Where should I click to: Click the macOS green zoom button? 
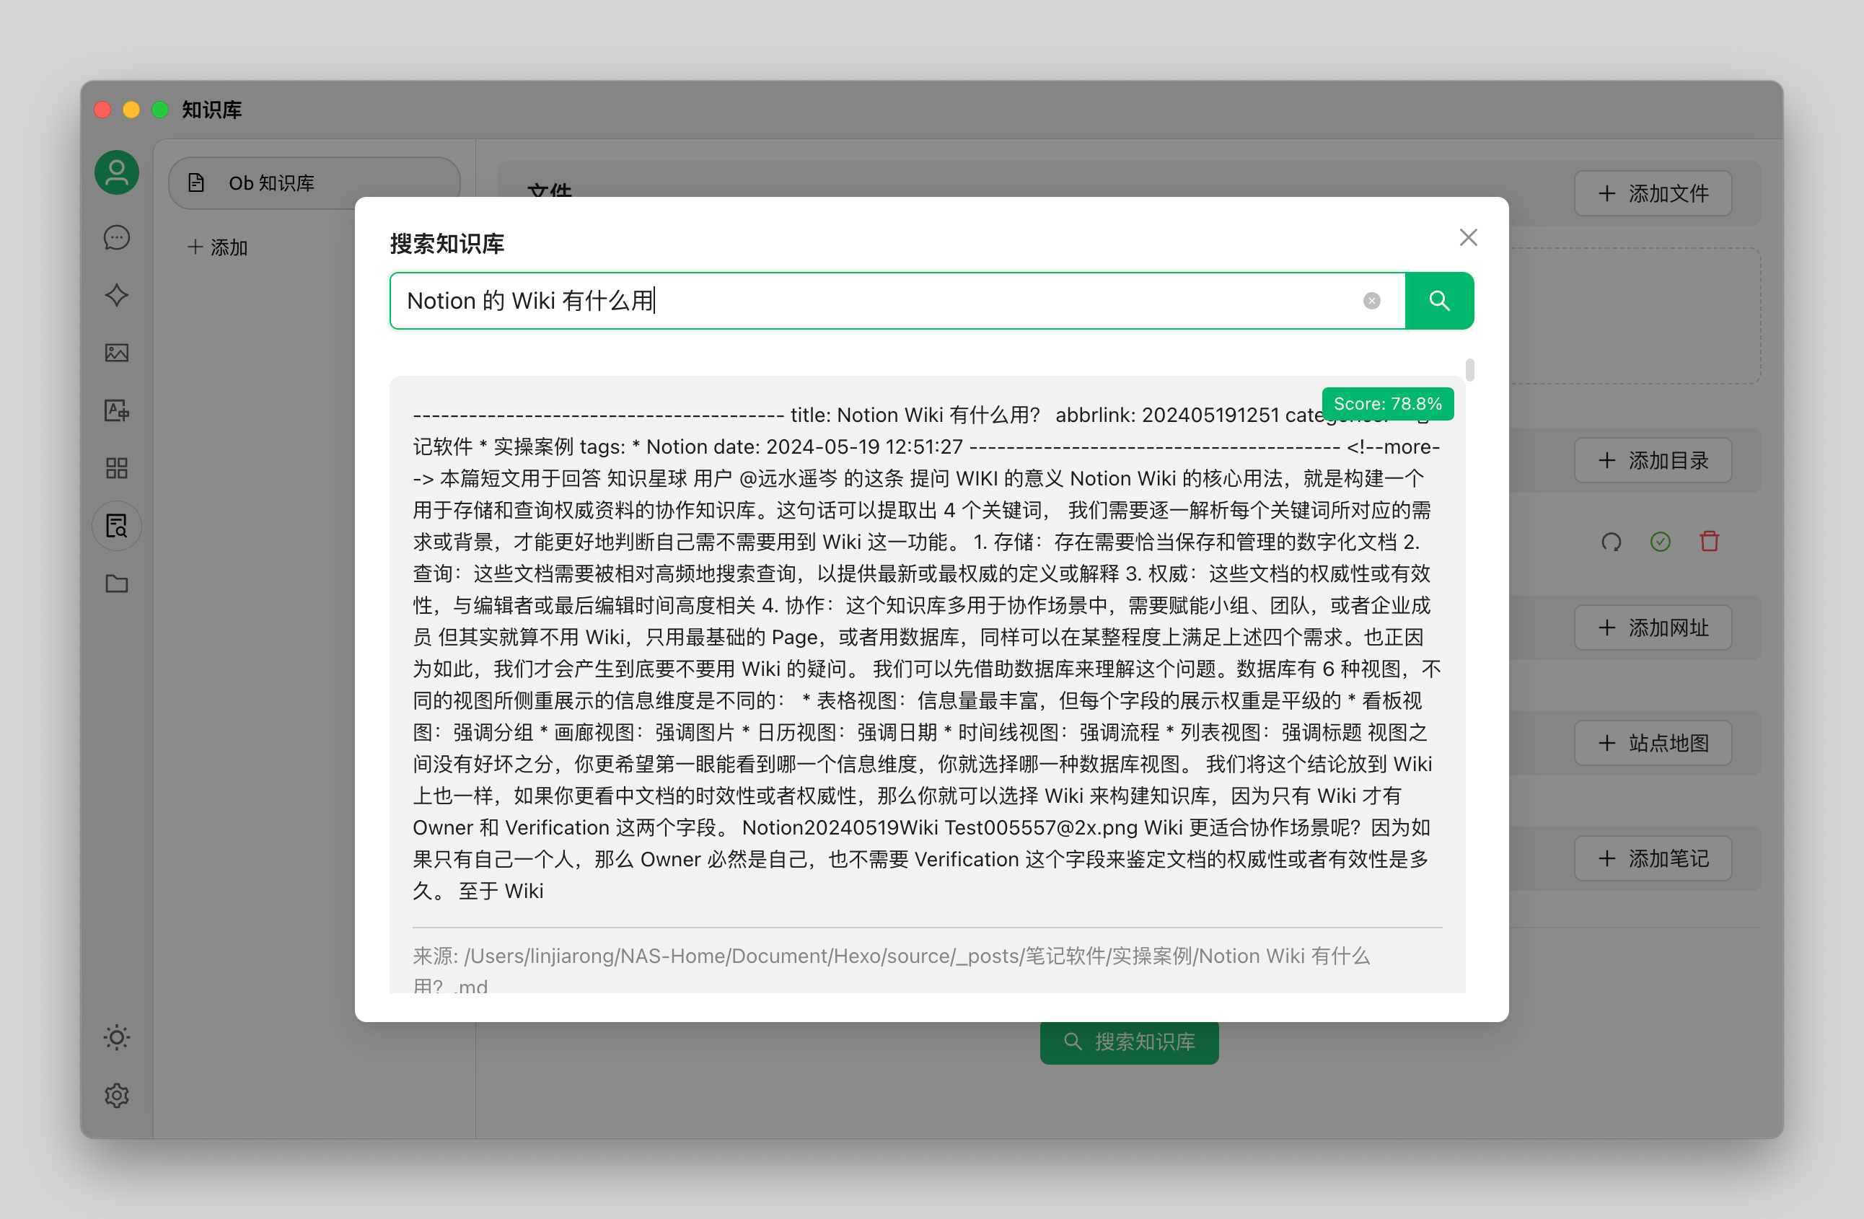click(159, 110)
